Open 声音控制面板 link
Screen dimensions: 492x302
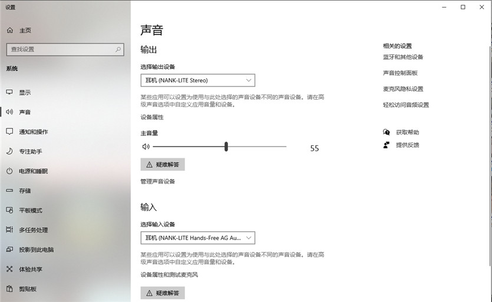tap(400, 73)
